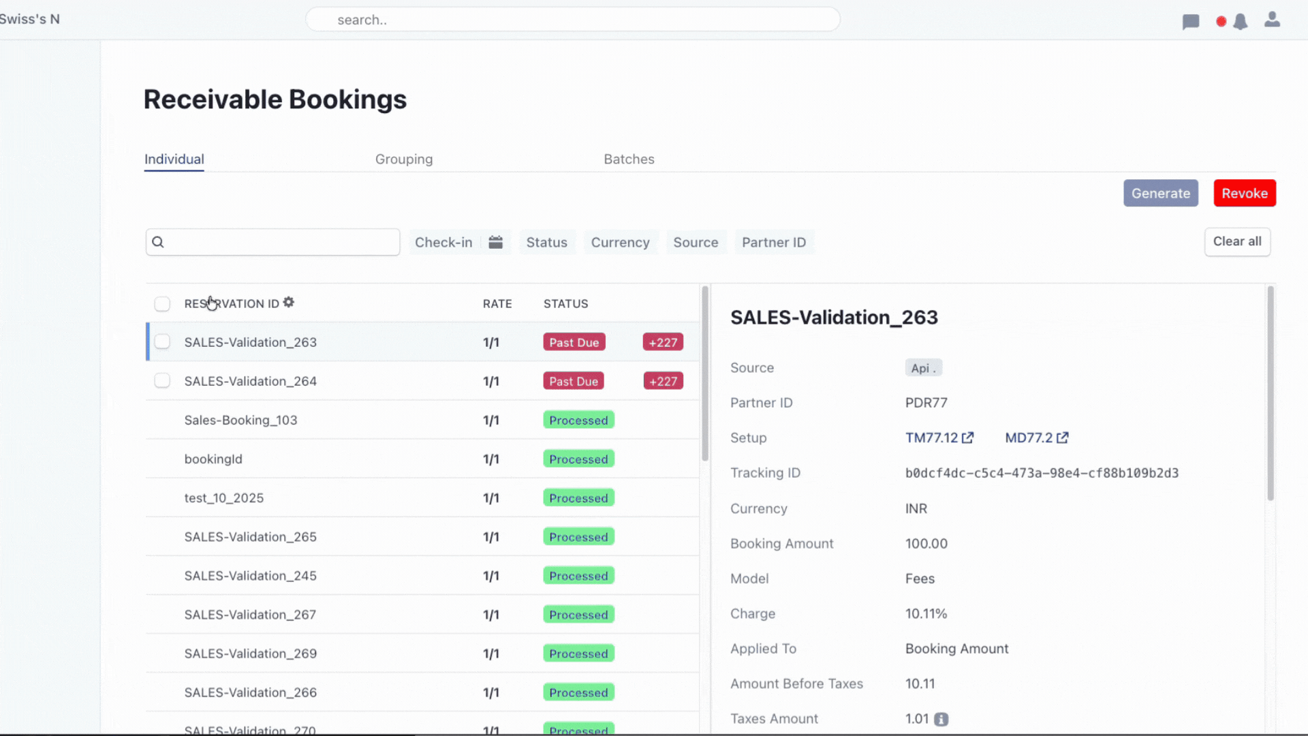1308x736 pixels.
Task: Switch to the Grouping tab
Action: [404, 159]
